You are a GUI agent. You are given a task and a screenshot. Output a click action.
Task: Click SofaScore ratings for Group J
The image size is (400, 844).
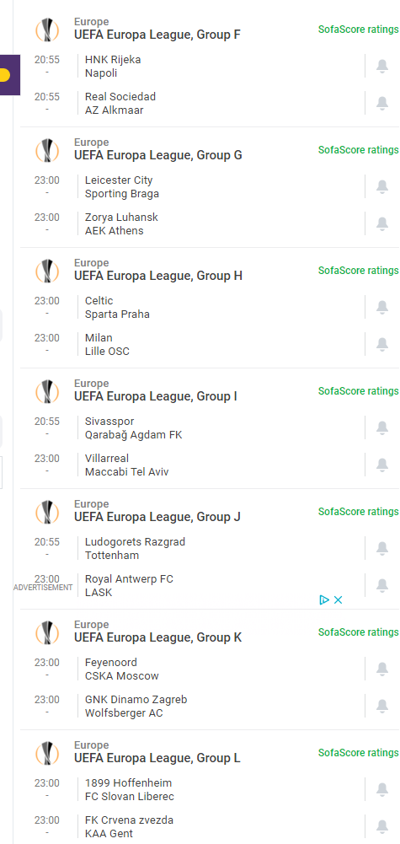tap(358, 511)
